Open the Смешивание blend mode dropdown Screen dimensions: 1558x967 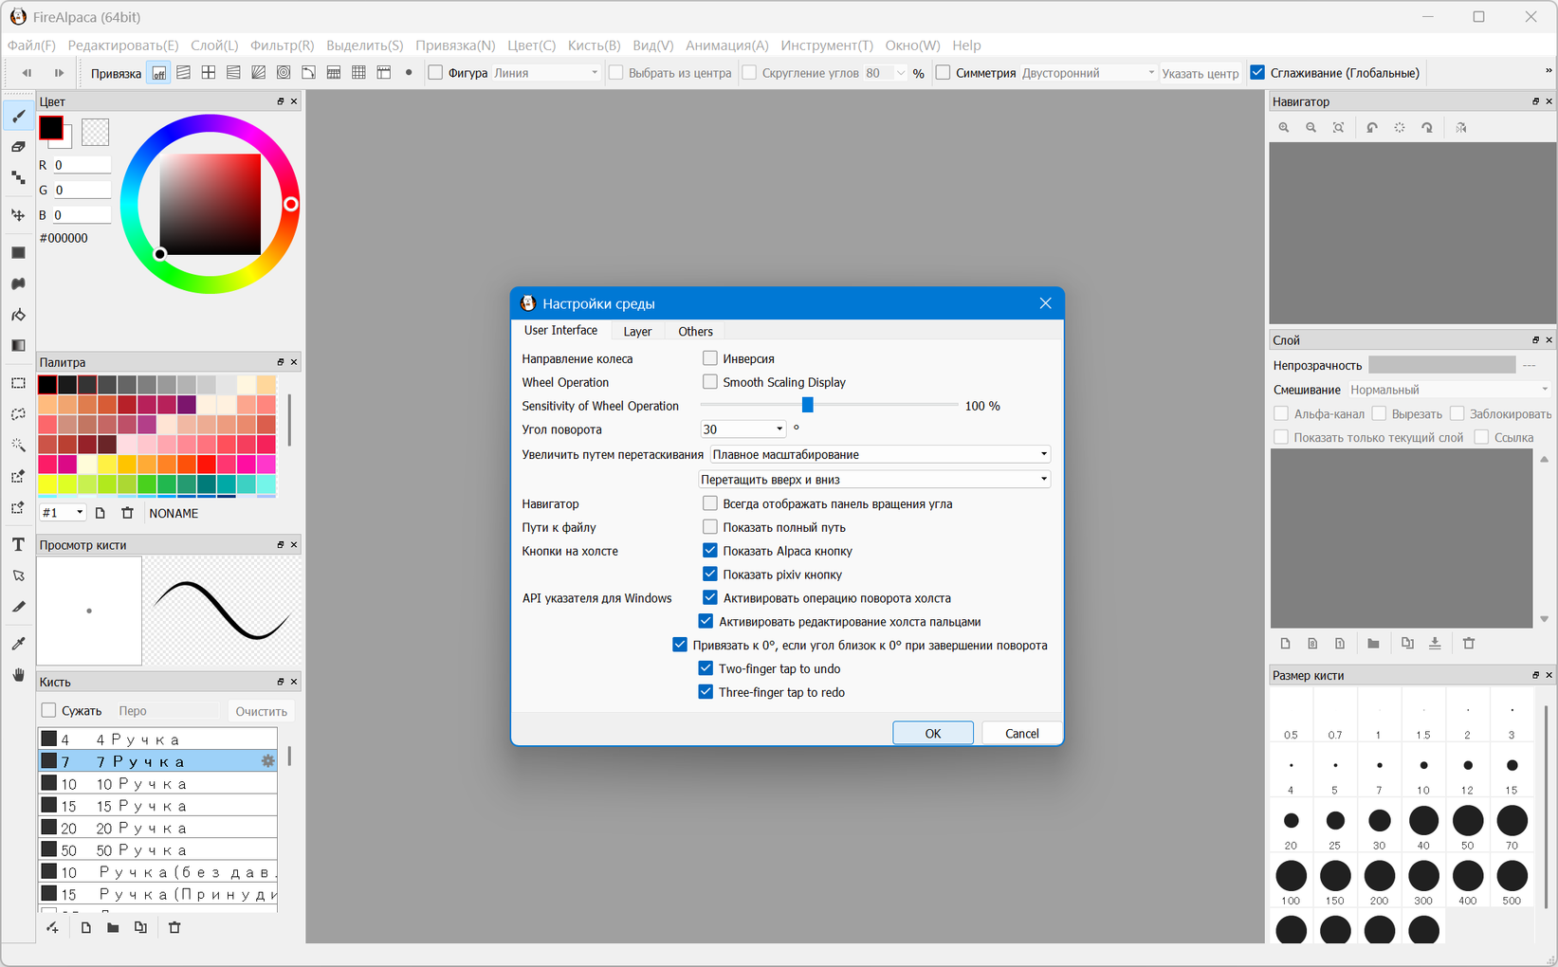[x=1449, y=390]
